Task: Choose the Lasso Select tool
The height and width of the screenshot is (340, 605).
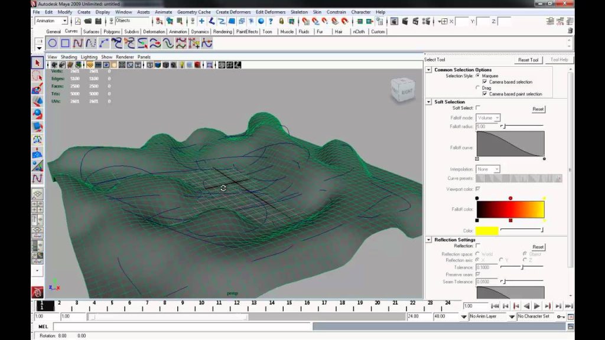Action: (37, 76)
